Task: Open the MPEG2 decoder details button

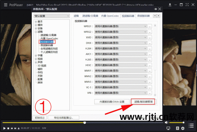Action: click(x=150, y=32)
